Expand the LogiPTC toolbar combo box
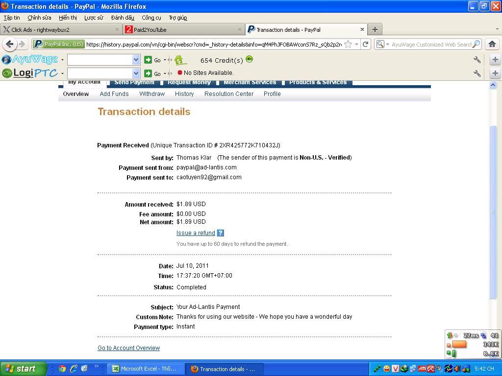 click(x=136, y=73)
